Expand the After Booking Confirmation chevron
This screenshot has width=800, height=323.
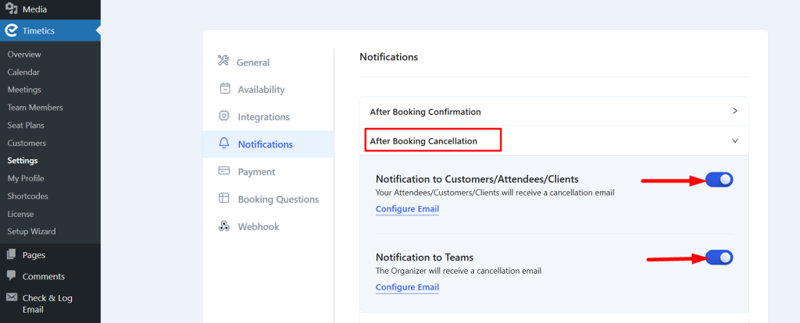[x=734, y=111]
